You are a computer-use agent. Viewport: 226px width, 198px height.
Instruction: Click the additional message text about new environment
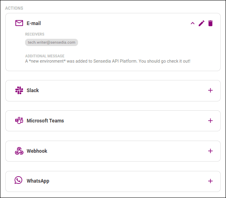coord(108,61)
